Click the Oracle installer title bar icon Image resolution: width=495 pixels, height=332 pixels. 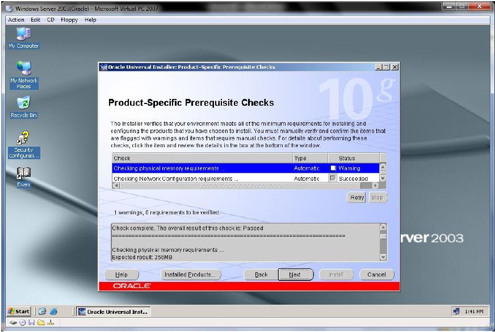(103, 67)
